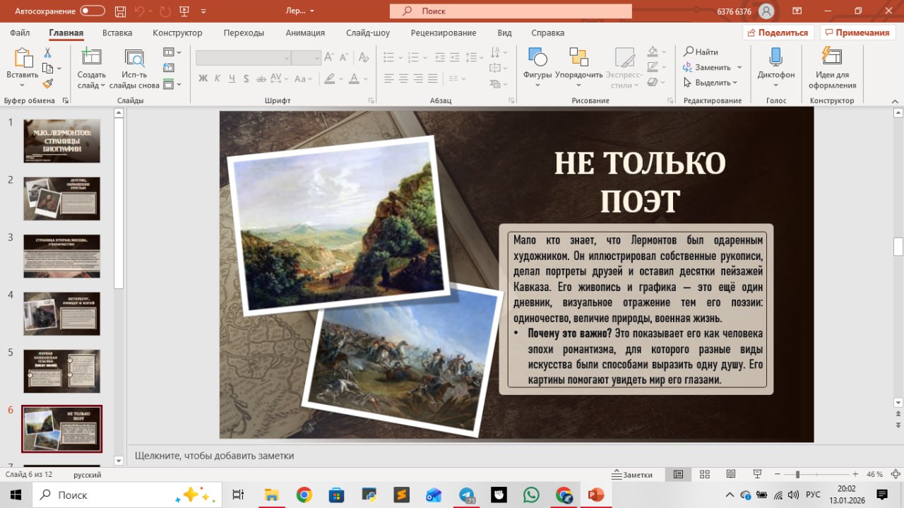Screen dimensions: 904x508
Task: Click the Share (Поделиться) button
Action: coord(778,33)
